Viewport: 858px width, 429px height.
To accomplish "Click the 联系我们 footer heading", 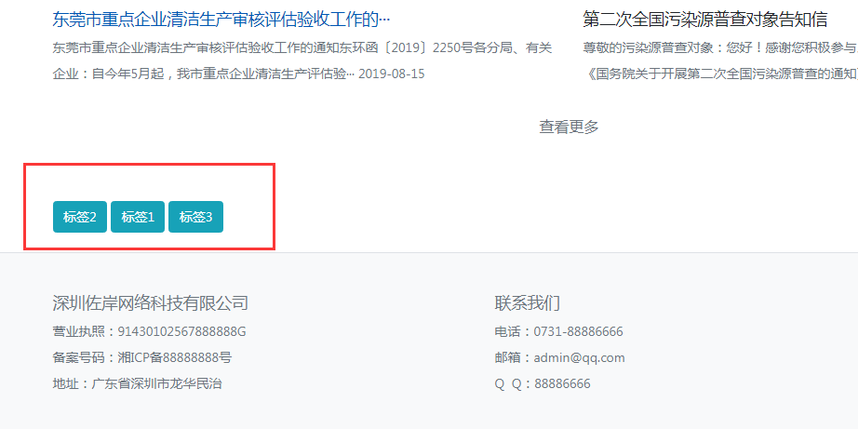I will click(527, 302).
